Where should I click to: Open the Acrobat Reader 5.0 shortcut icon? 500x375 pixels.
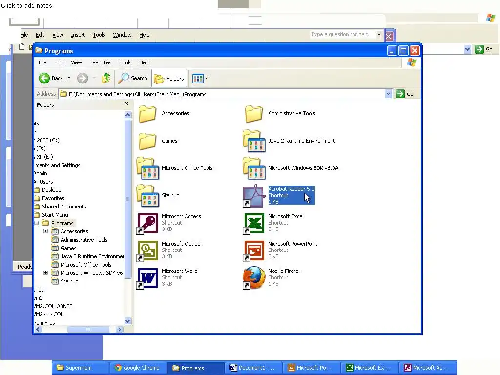point(254,195)
